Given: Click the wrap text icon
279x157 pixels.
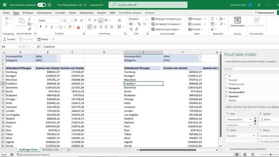Looking at the screenshot, I should [x=119, y=20].
